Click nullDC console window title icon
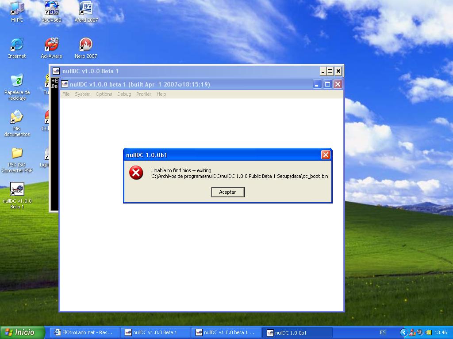Viewport: 453px width, 339px height. [56, 71]
